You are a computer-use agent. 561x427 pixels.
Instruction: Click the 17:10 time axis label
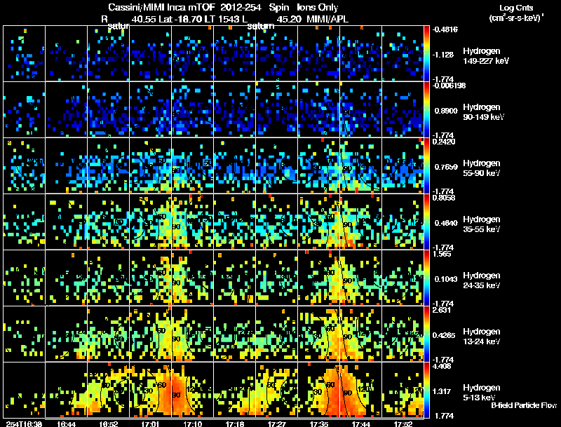click(x=192, y=423)
